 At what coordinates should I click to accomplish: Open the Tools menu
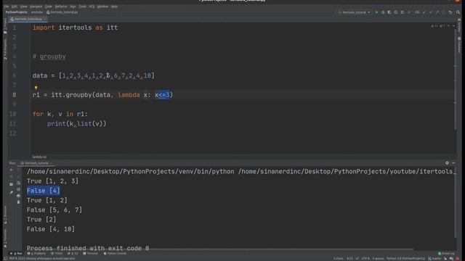pyautogui.click(x=82, y=7)
